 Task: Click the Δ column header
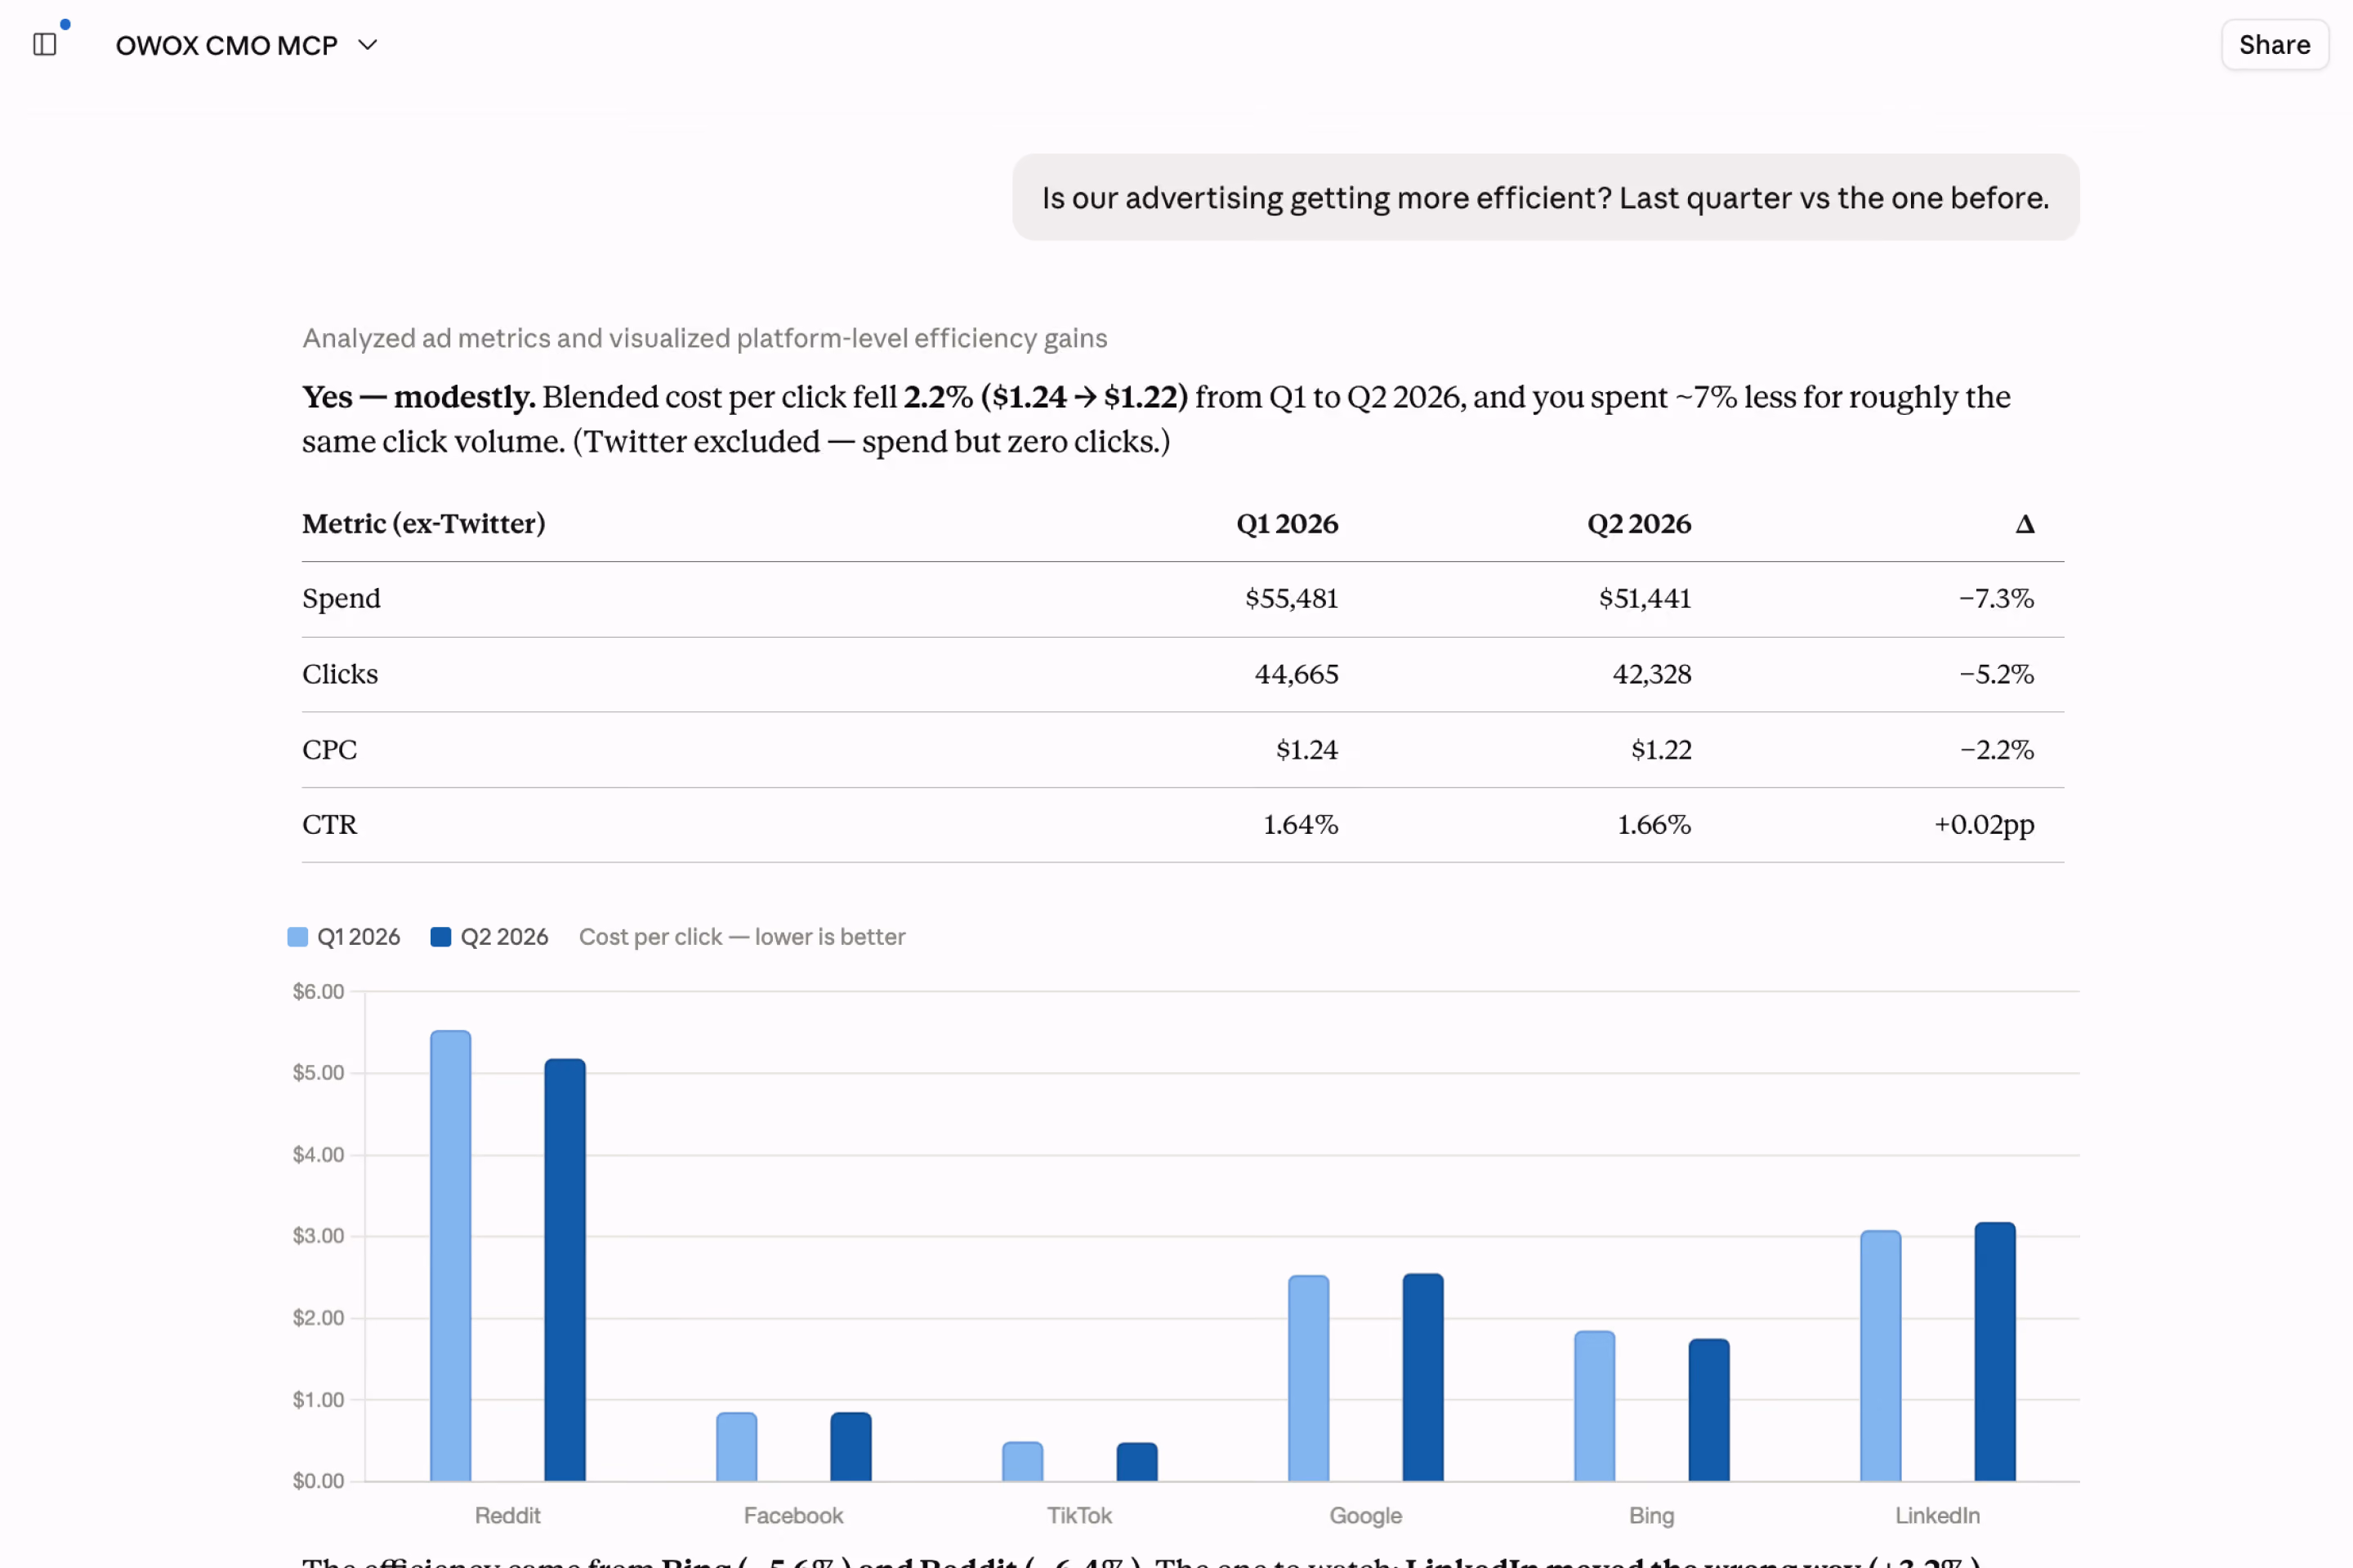point(2024,524)
